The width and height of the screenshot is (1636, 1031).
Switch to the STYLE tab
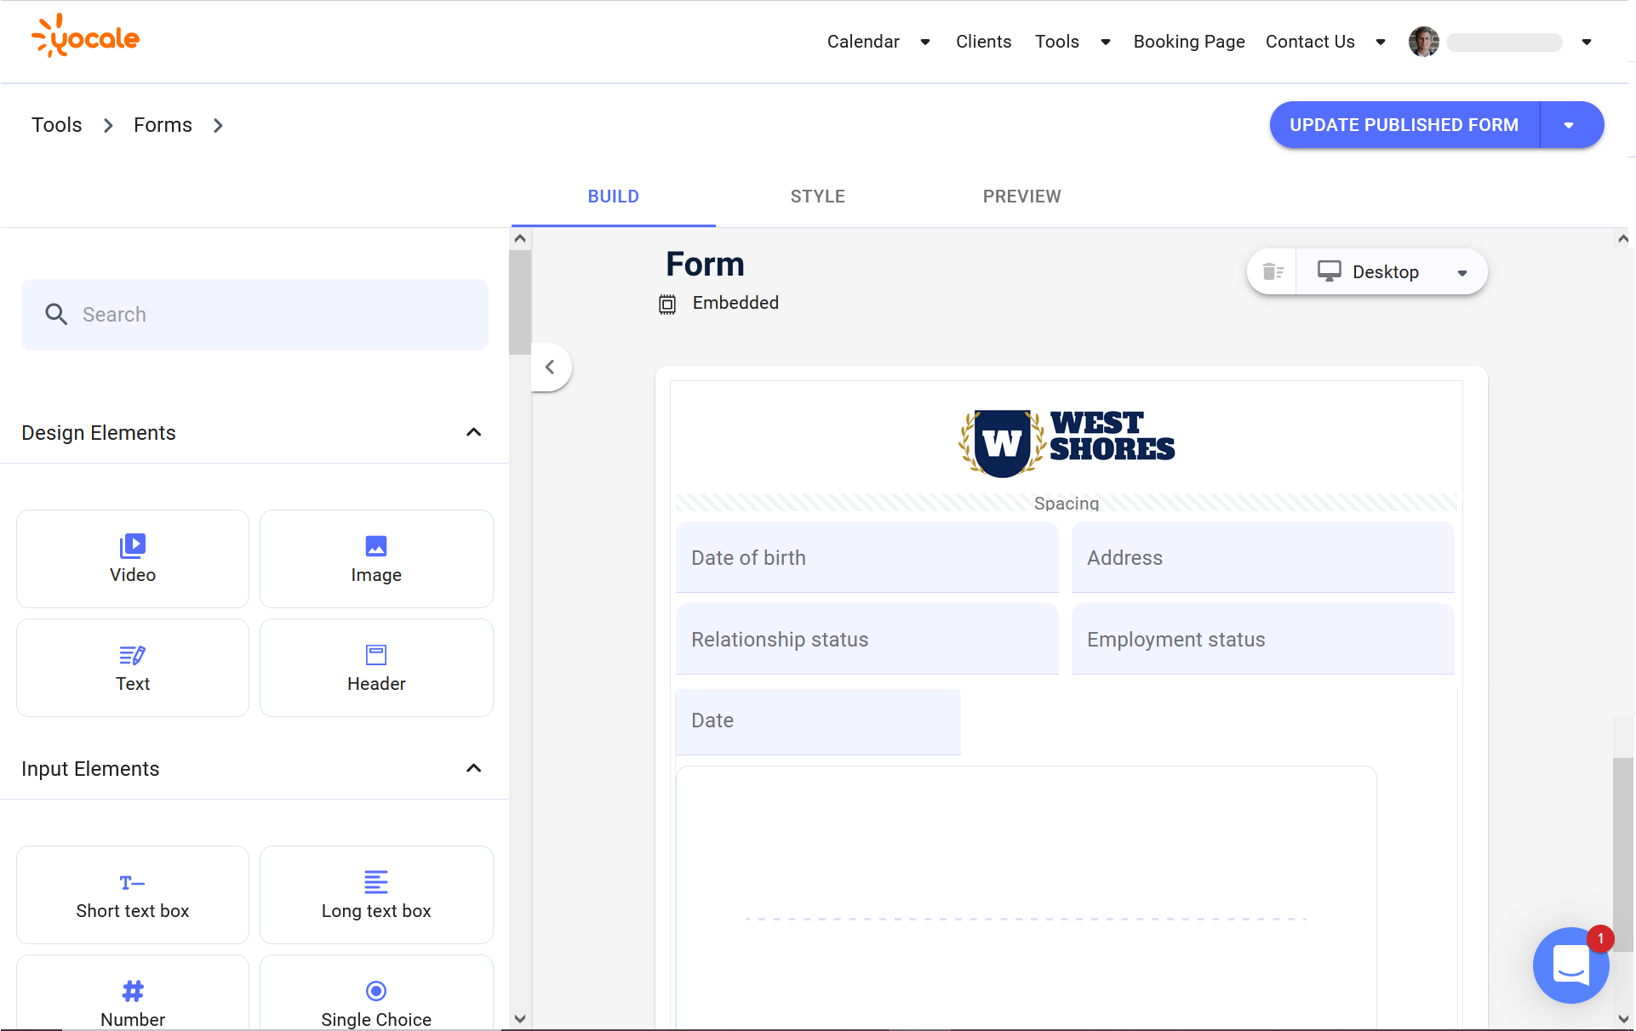tap(817, 197)
